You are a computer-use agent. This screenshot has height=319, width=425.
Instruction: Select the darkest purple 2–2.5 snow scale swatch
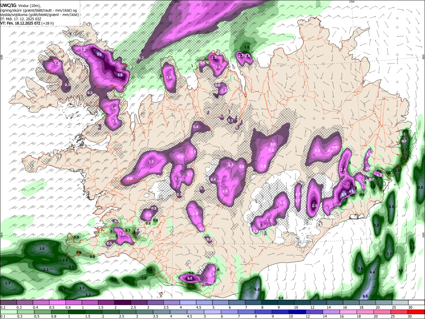[x=123, y=303]
